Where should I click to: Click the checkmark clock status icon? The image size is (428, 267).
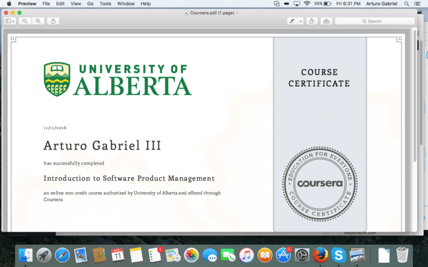click(277, 4)
